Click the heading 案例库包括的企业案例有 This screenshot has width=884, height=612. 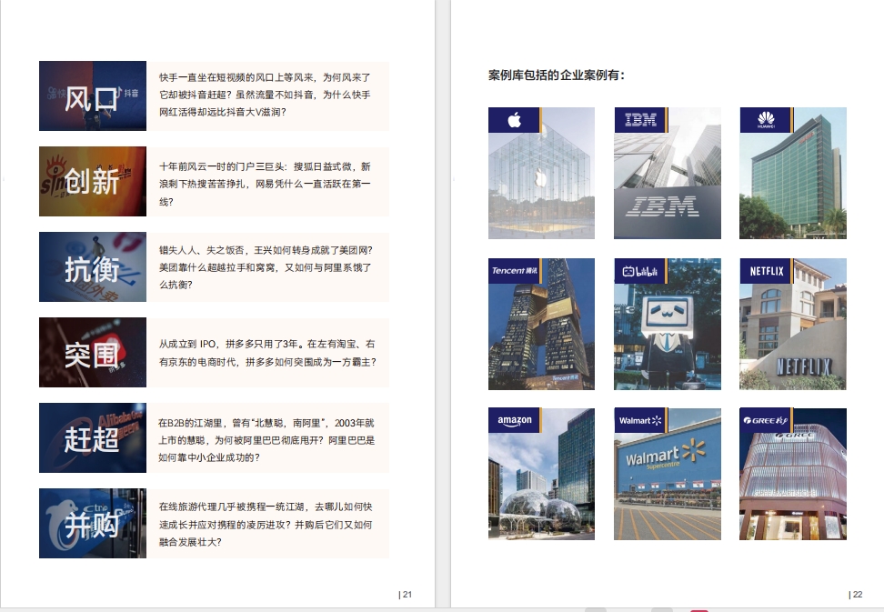(x=557, y=75)
